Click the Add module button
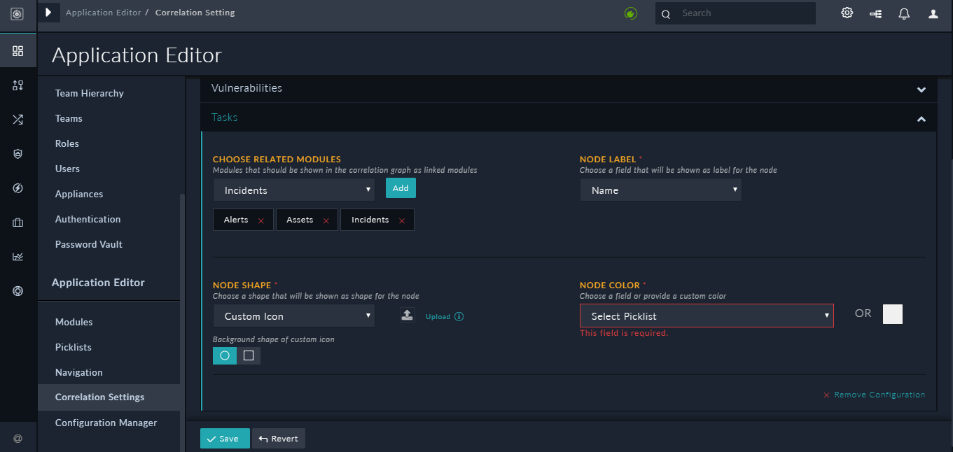Image resolution: width=953 pixels, height=452 pixels. click(x=401, y=188)
